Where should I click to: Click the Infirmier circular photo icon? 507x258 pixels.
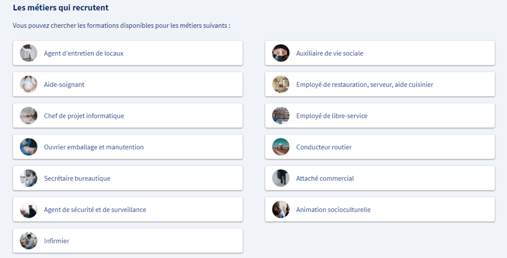click(29, 241)
